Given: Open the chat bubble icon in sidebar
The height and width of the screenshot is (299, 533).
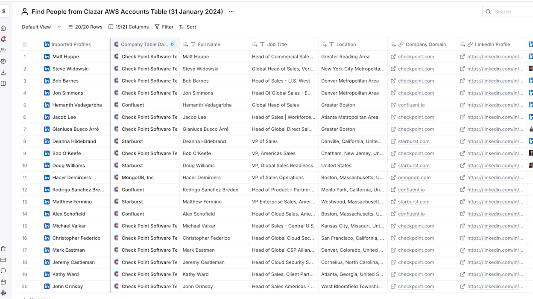Looking at the screenshot, I should [3, 271].
